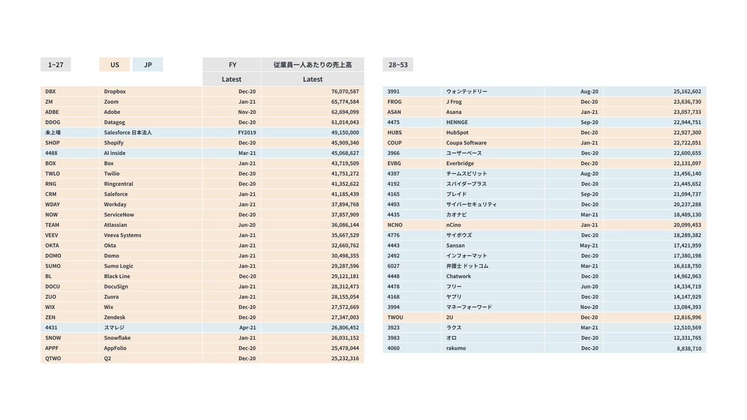Image resolution: width=747 pixels, height=420 pixels.
Task: Click the フリー company name
Action: coord(454,286)
